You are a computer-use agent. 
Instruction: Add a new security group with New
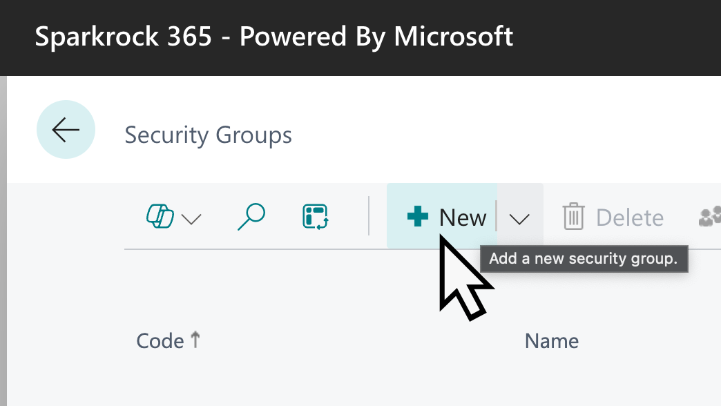(442, 217)
